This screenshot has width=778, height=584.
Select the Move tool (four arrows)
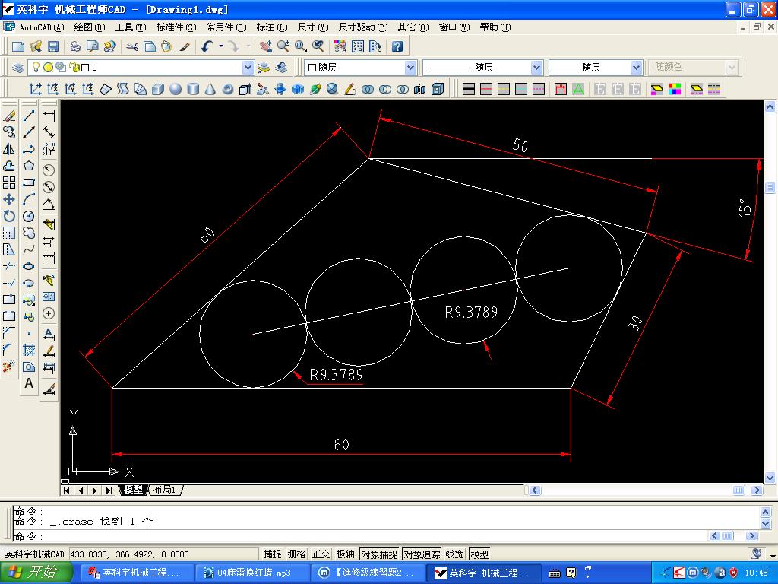9,199
